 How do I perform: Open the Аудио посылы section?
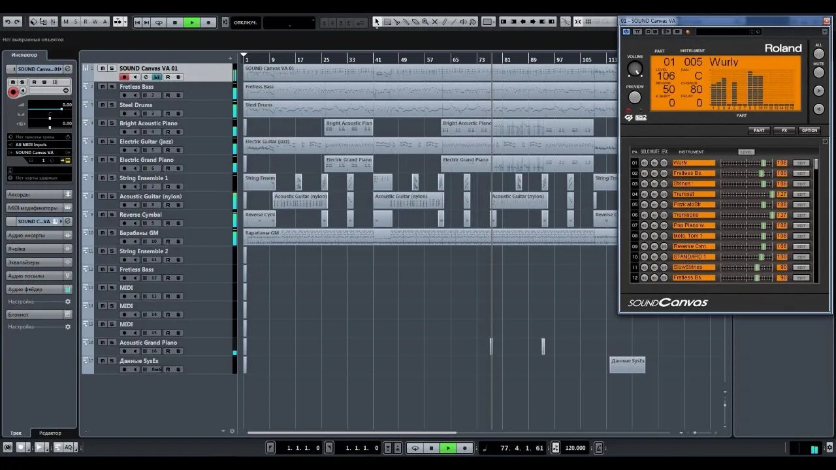coord(39,275)
